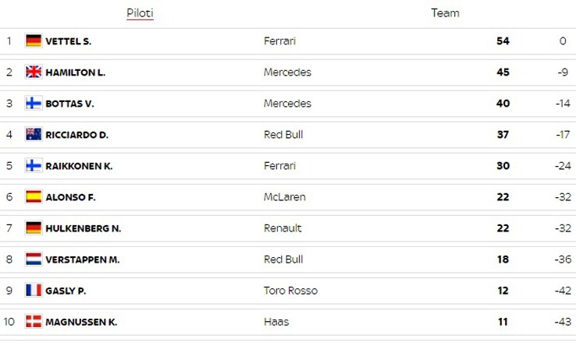Click Vettel's 54 points value
The image size is (576, 360).
(503, 41)
